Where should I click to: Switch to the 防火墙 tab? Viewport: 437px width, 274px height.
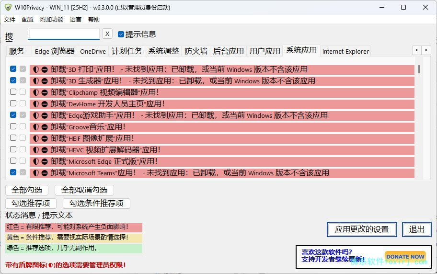(196, 51)
